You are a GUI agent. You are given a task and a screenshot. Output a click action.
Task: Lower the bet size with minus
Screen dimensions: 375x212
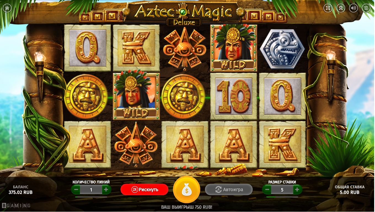tap(267, 190)
